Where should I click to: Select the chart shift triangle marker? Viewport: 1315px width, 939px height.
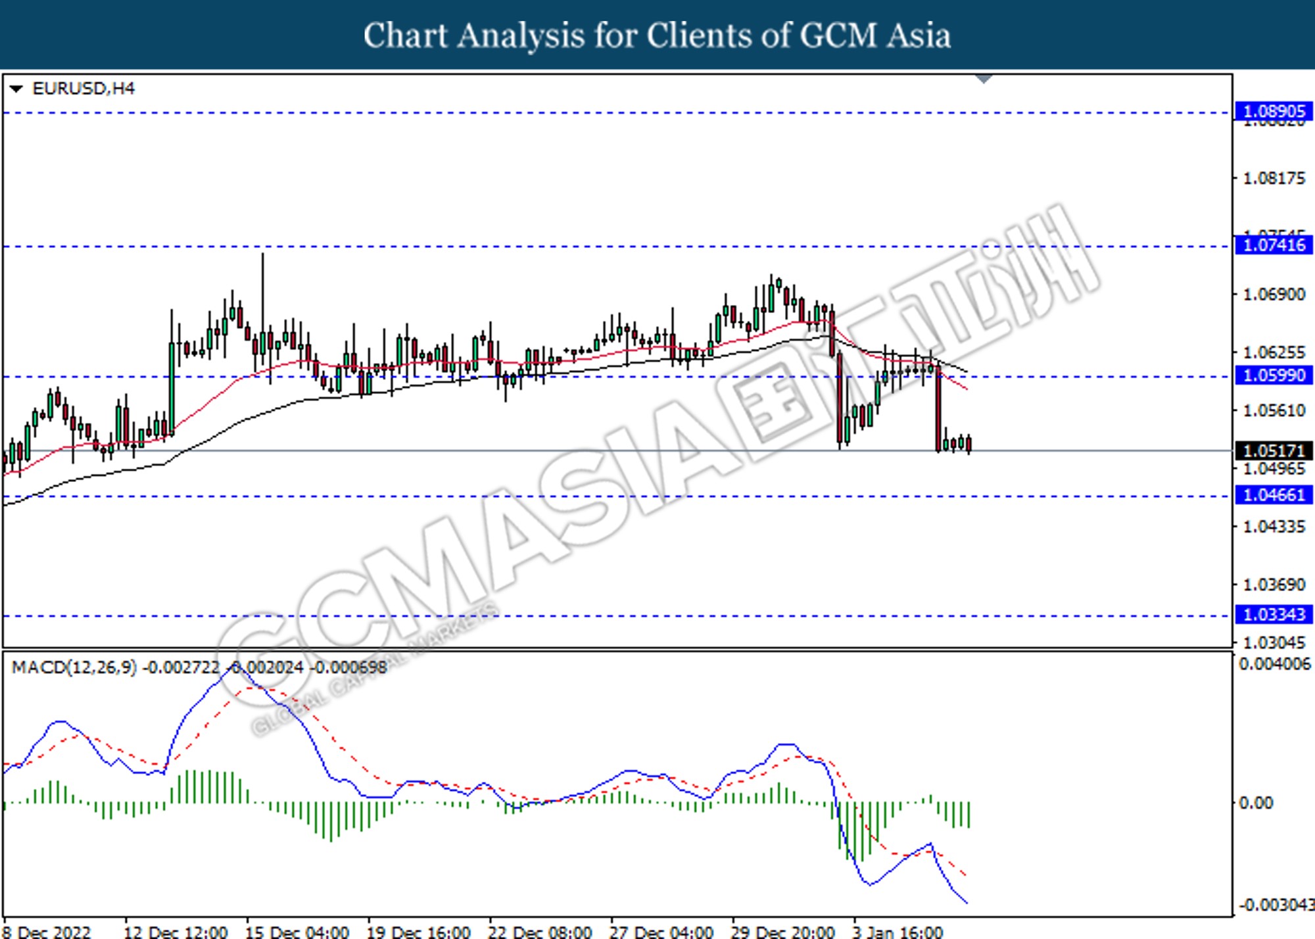[x=984, y=79]
